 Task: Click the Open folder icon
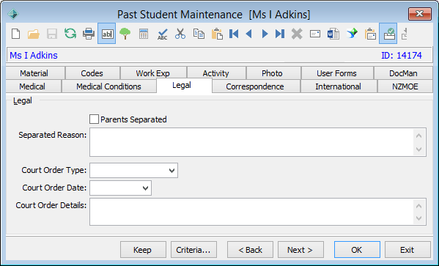tap(34, 34)
